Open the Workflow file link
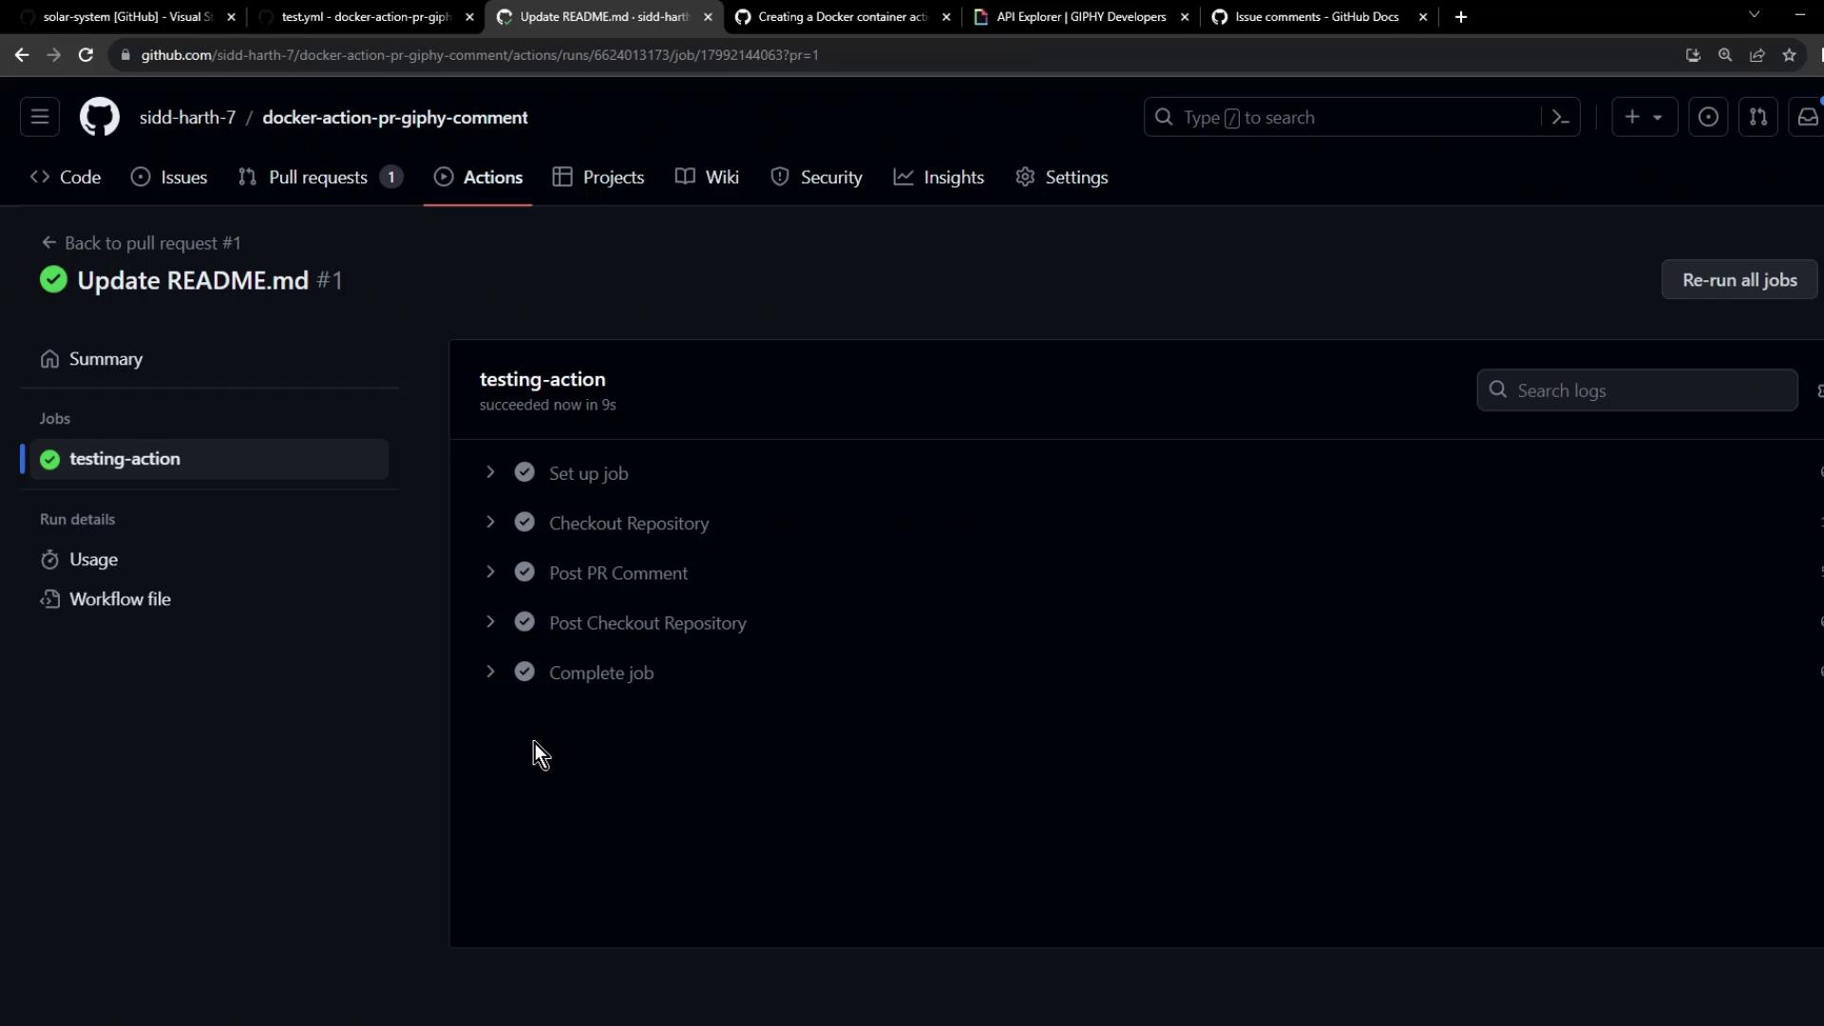The image size is (1824, 1026). tap(120, 599)
